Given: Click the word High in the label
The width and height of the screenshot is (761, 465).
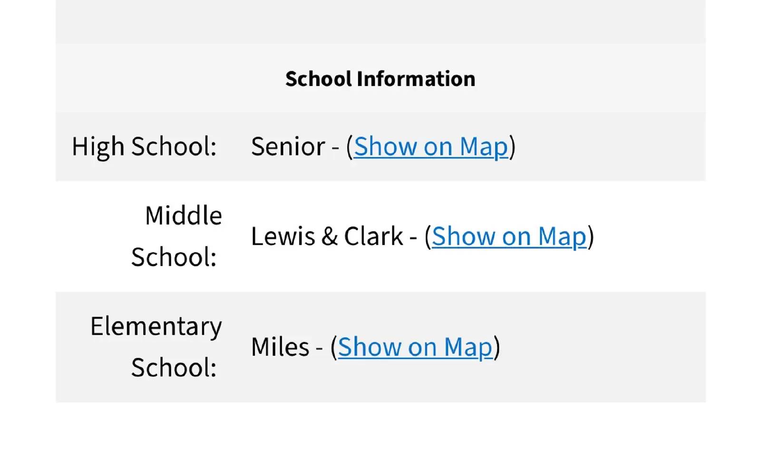Looking at the screenshot, I should pyautogui.click(x=98, y=146).
